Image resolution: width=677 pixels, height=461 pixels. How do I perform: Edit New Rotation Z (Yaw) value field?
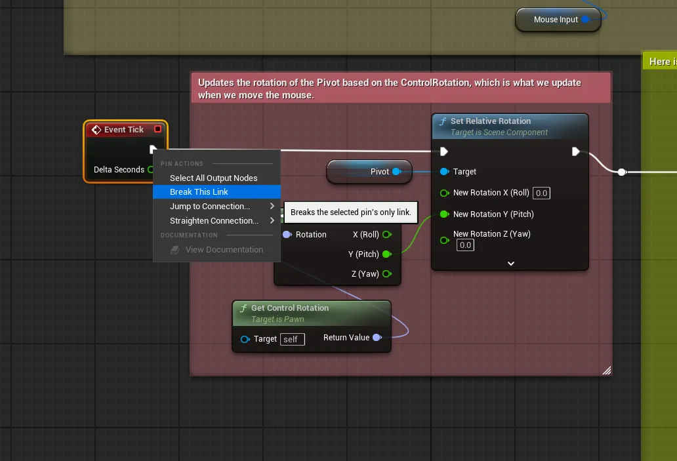click(465, 245)
